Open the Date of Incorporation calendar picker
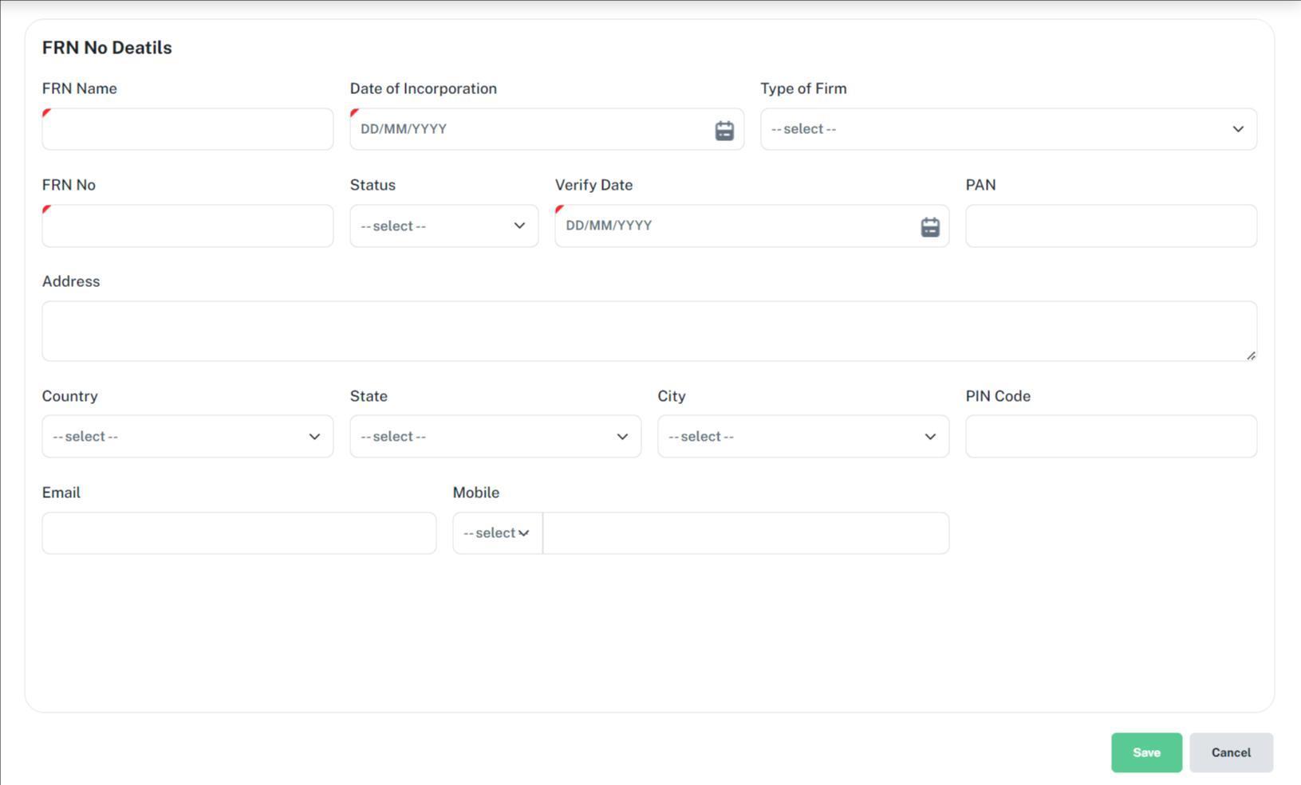 (724, 131)
